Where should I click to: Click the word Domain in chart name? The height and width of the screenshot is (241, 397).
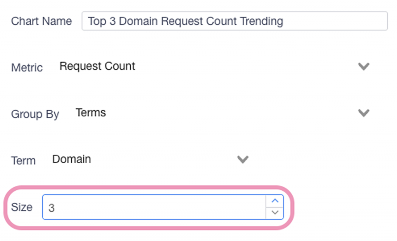pyautogui.click(x=138, y=21)
